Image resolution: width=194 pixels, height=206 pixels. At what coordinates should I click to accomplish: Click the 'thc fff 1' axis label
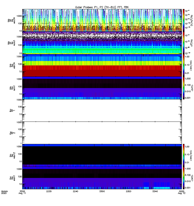pos(12,110)
